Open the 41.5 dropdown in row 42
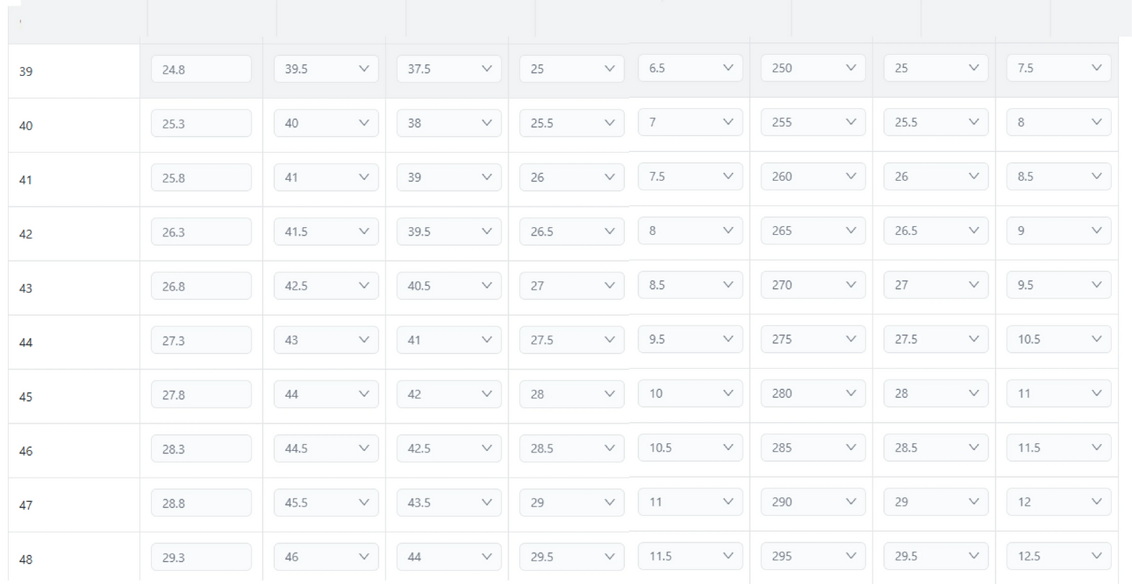 point(326,232)
